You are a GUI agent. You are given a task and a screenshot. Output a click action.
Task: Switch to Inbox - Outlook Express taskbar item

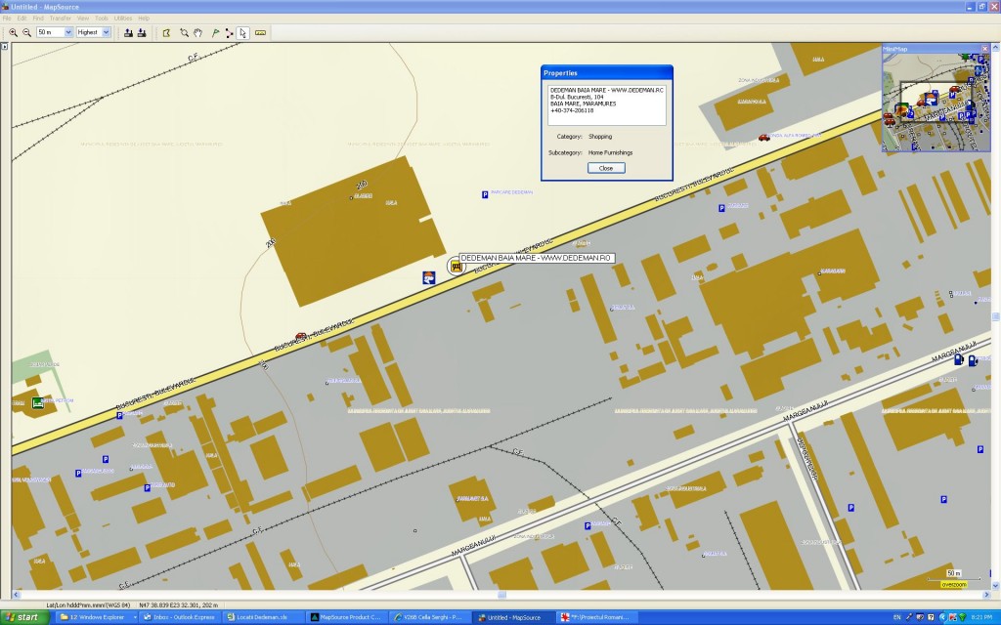click(x=181, y=617)
